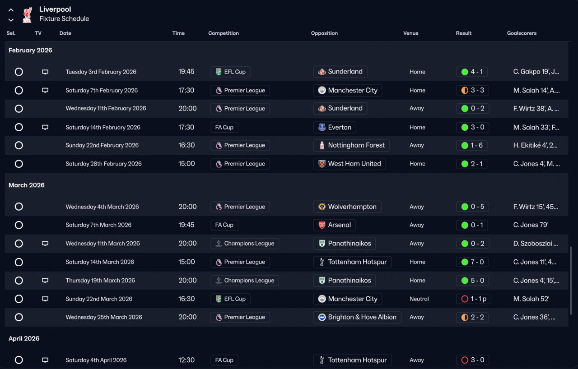
Task: Open the 0 - 5 result at Wolverhampton
Action: click(472, 207)
